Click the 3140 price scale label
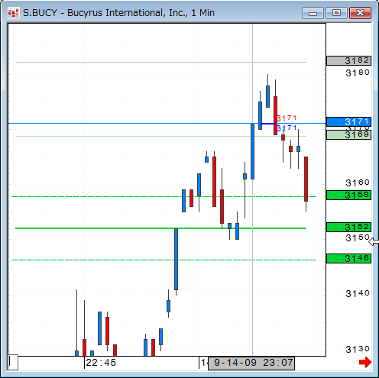 click(358, 293)
